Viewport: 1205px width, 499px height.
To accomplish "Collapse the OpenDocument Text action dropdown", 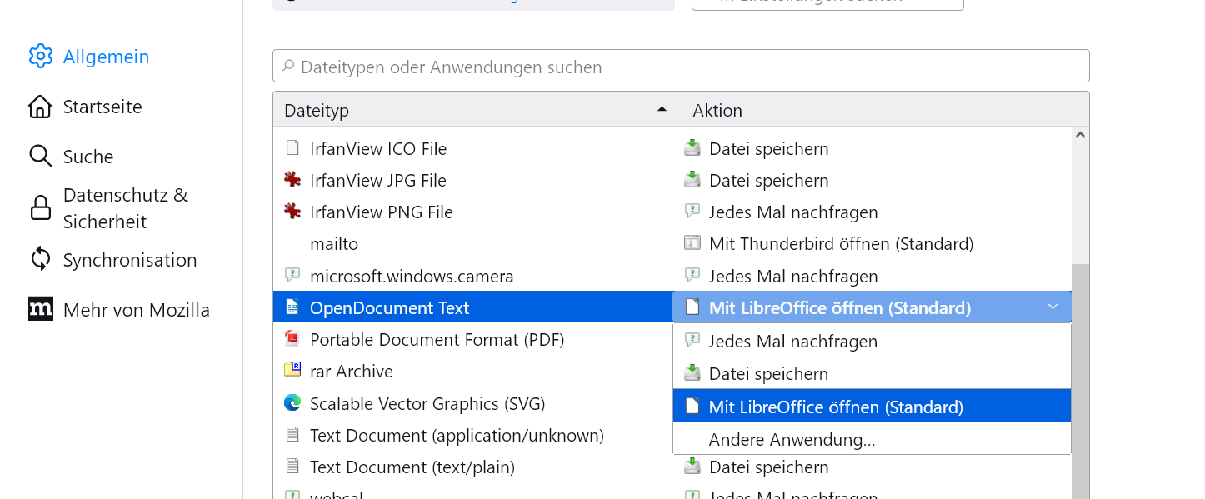I will click(1052, 307).
